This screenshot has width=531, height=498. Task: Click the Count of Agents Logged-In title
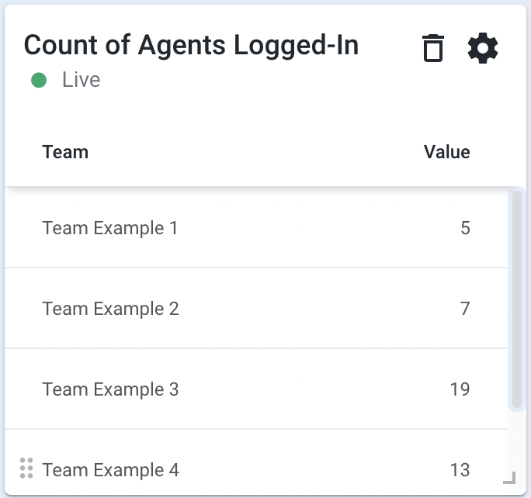pyautogui.click(x=191, y=45)
